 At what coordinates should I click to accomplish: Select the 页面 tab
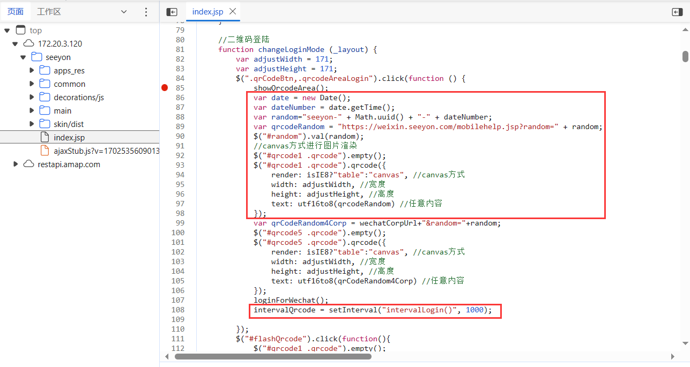pos(16,12)
